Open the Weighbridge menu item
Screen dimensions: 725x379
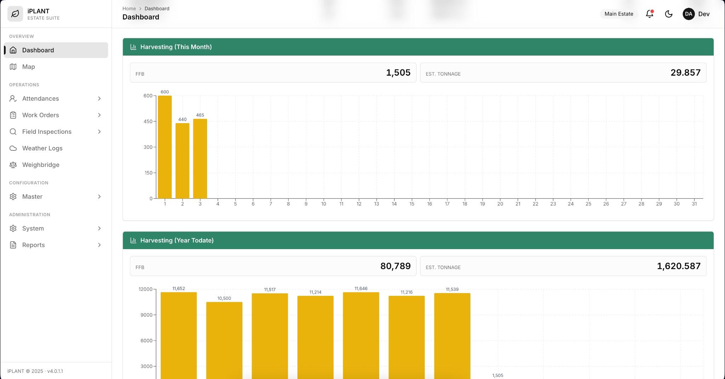coord(56,165)
